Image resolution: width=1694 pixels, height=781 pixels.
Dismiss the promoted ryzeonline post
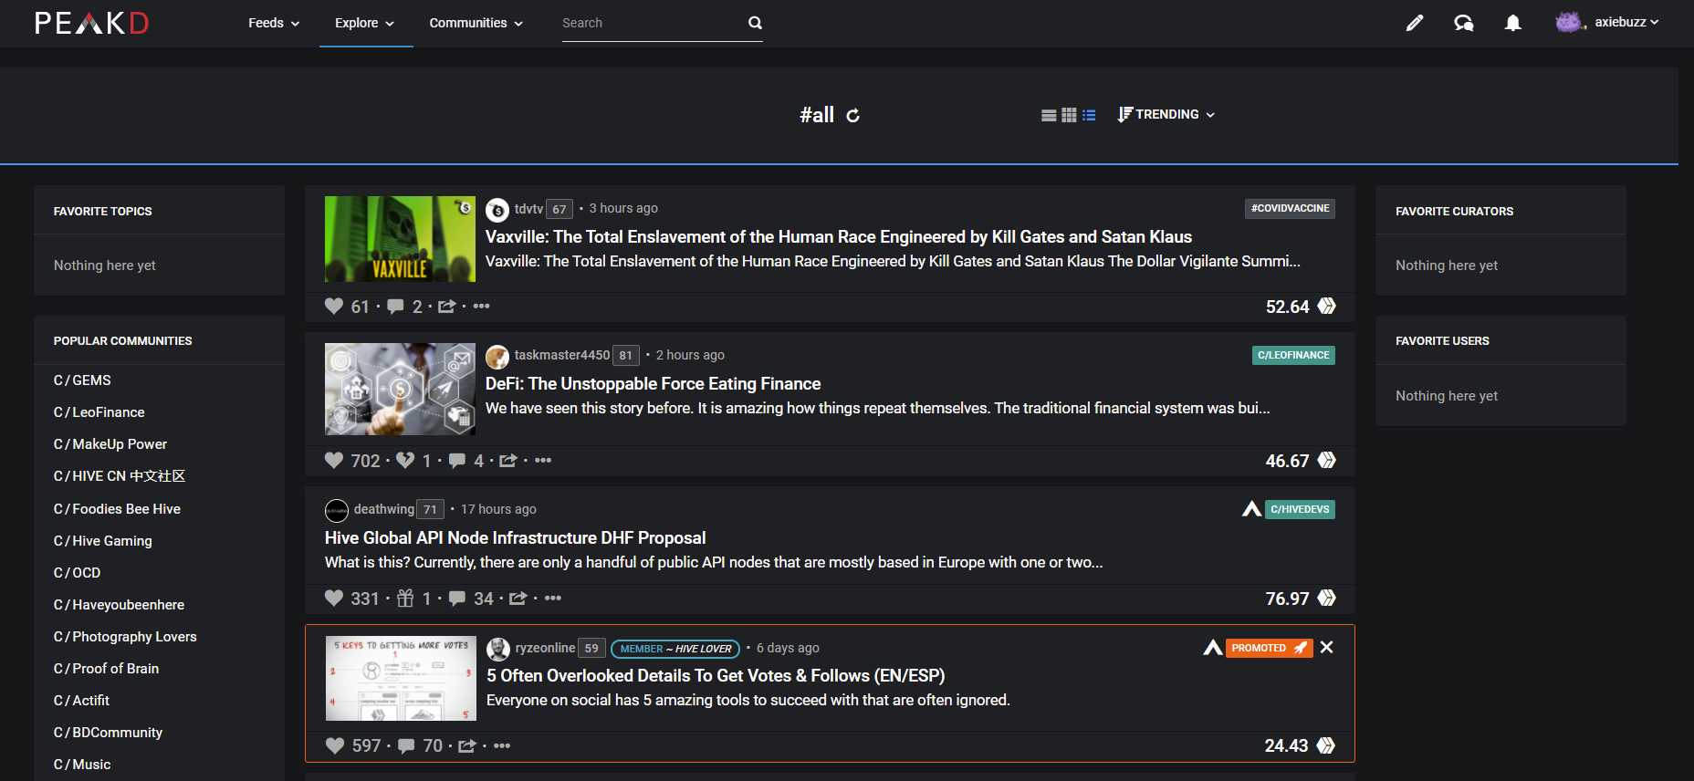point(1327,647)
